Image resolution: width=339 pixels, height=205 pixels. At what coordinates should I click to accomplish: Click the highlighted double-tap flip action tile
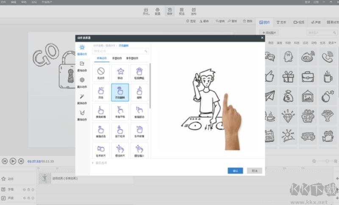click(120, 92)
